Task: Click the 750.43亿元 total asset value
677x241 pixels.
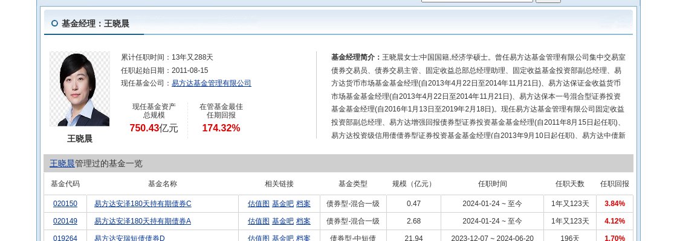Action: [154, 128]
